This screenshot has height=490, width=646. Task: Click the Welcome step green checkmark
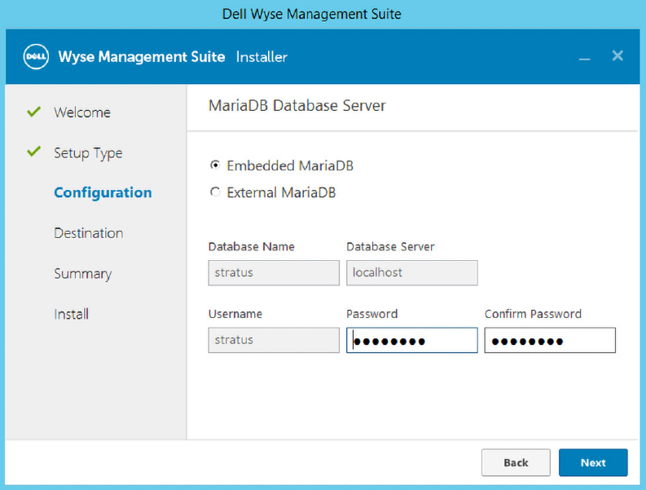click(33, 112)
